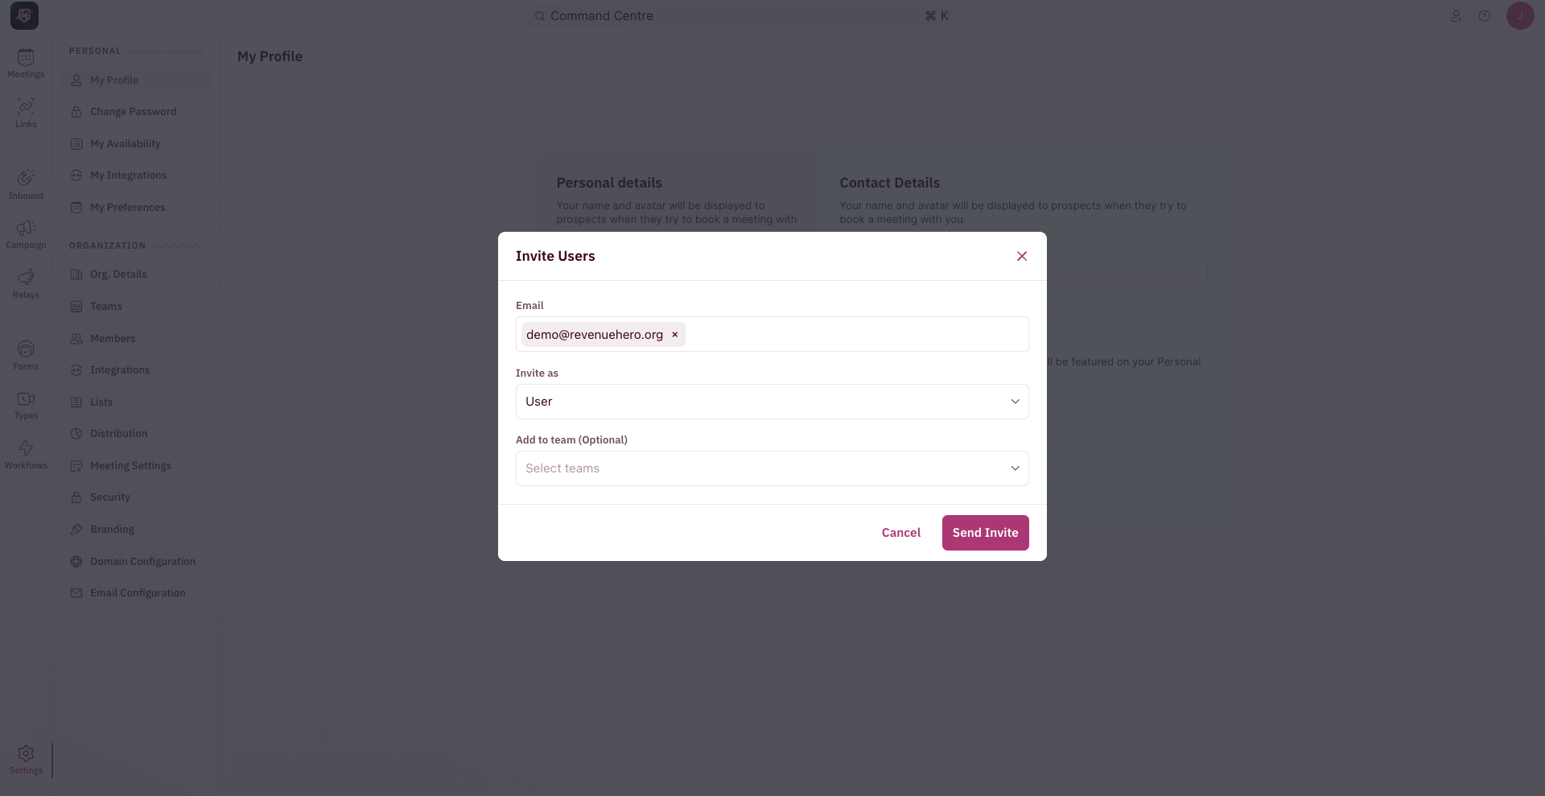Screen dimensions: 1545x796
Task: Click in the Email input field
Action: pos(857,334)
